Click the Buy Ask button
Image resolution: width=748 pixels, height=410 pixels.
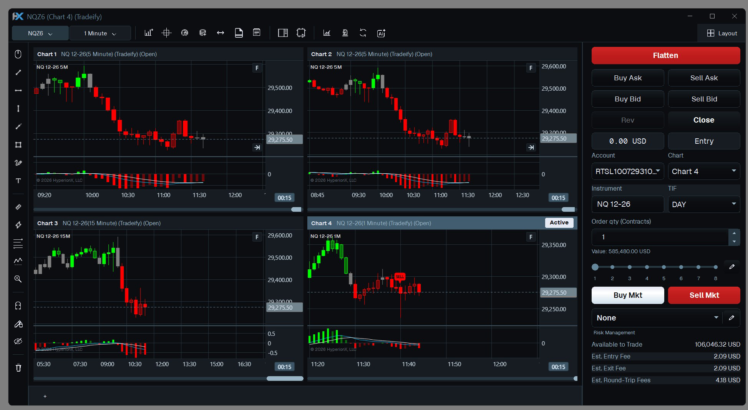click(628, 78)
